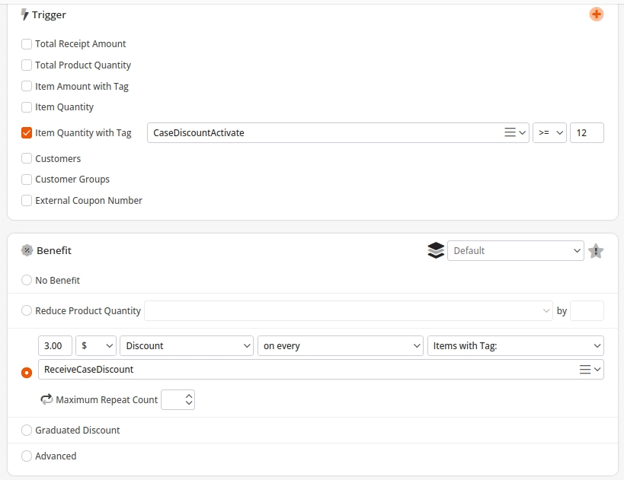The image size is (624, 480).
Task: Click the quantity field showing 12
Action: [x=586, y=132]
